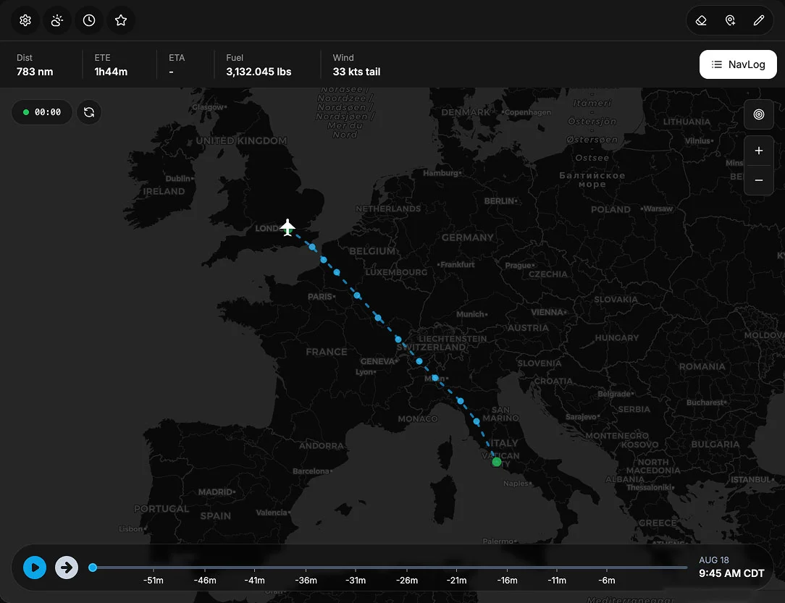Jump to the -26m timeline mark
The image size is (785, 603).
pyautogui.click(x=406, y=580)
